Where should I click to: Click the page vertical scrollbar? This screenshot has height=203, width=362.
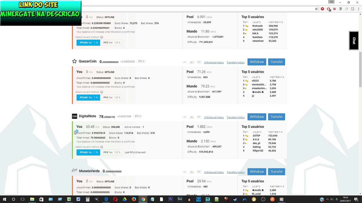[360, 69]
